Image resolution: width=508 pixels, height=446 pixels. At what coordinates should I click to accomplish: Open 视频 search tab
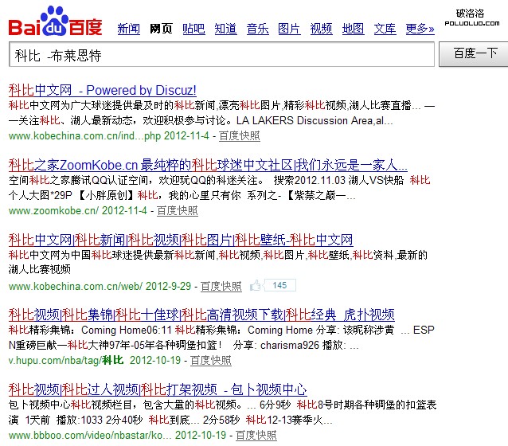coord(321,29)
